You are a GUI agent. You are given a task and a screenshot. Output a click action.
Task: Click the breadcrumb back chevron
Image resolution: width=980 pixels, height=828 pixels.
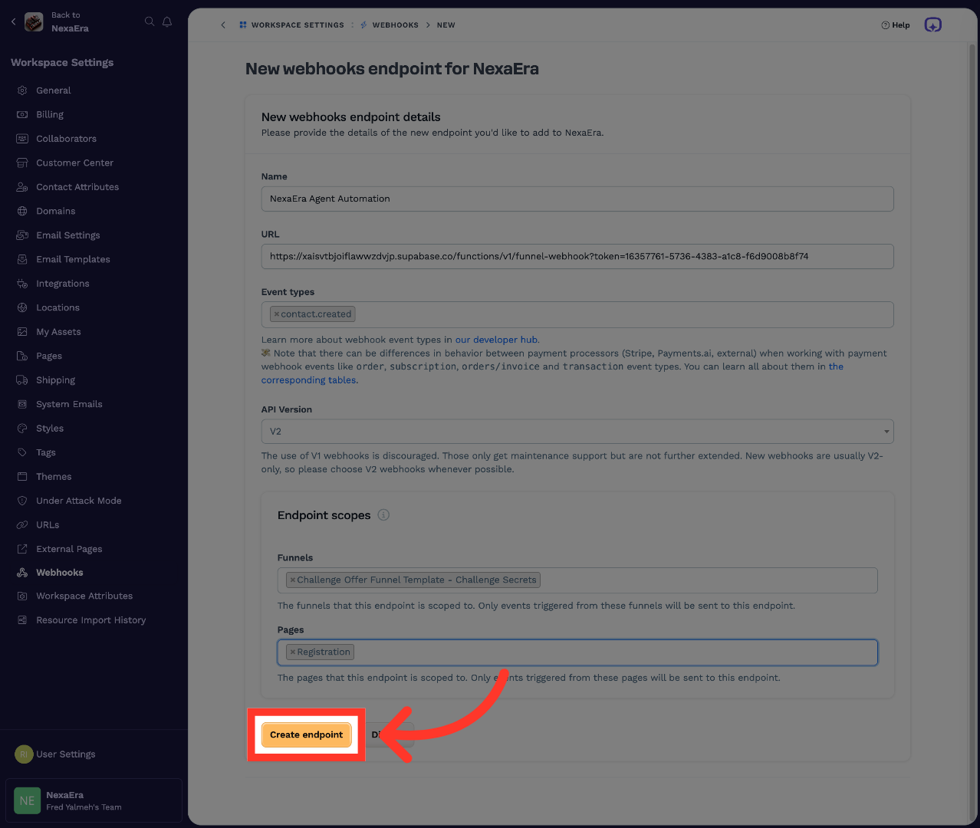click(223, 25)
